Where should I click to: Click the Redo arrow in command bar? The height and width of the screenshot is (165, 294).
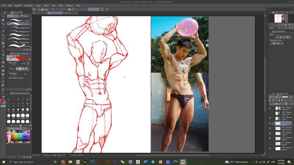(57, 10)
